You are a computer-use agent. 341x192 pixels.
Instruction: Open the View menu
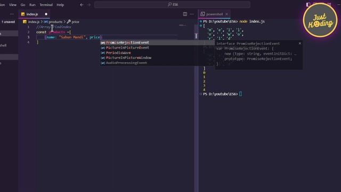pos(13,5)
